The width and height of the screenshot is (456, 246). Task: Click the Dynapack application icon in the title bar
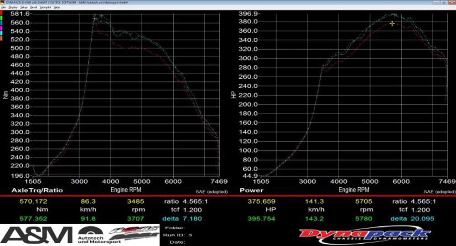click(2, 2)
